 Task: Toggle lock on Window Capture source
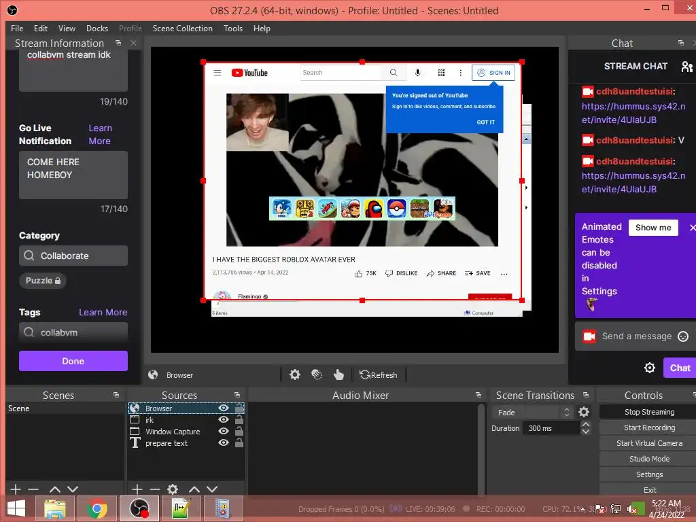pyautogui.click(x=239, y=430)
